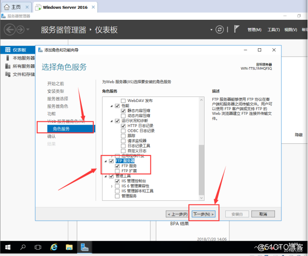Click the refresh icon in Server Manager header
The height and width of the screenshot is (256, 308).
[x=220, y=29]
